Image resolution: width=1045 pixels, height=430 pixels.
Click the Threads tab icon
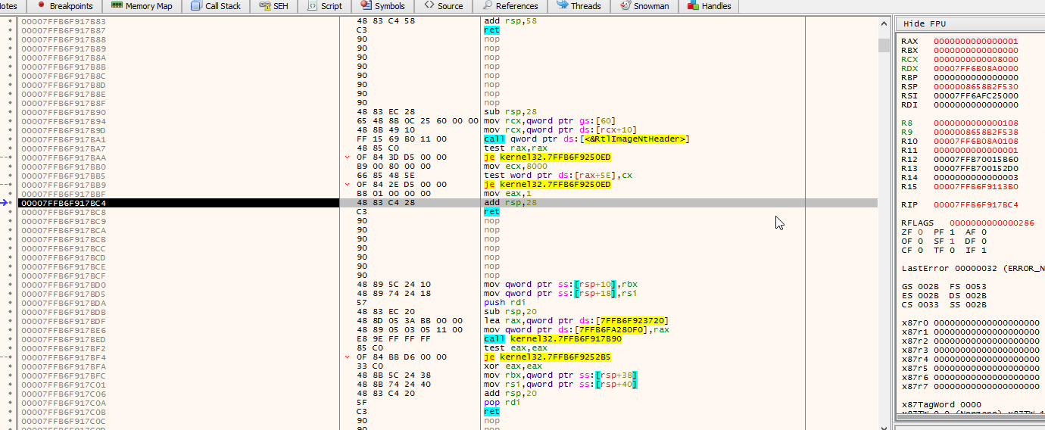pyautogui.click(x=563, y=5)
